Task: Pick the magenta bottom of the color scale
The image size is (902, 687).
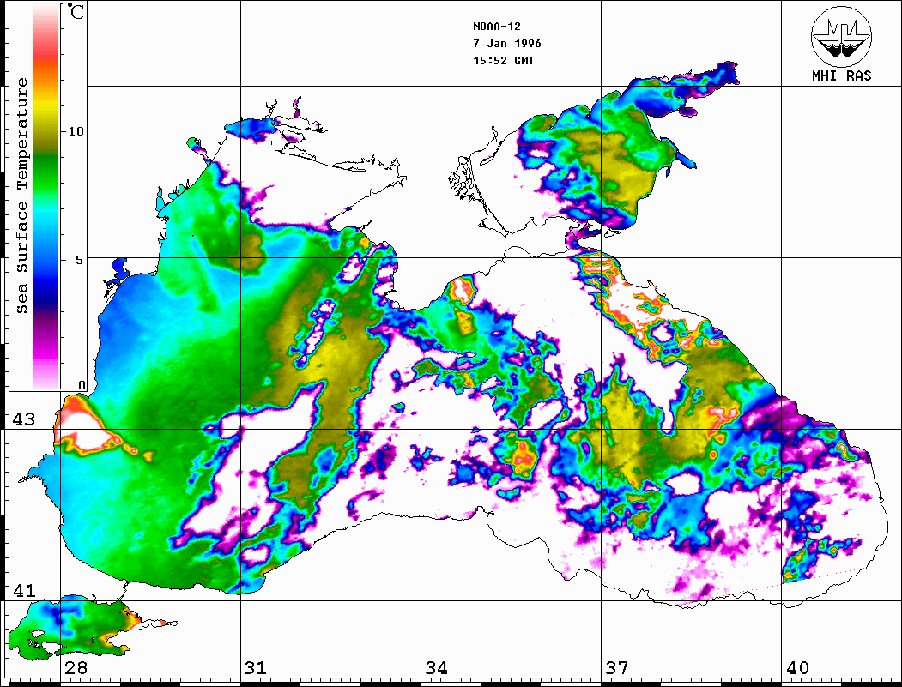Action: [46, 351]
